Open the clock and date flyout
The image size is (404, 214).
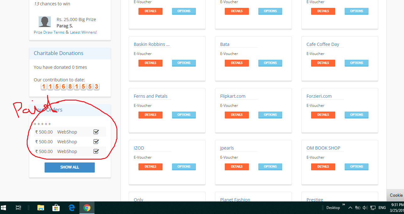click(397, 208)
